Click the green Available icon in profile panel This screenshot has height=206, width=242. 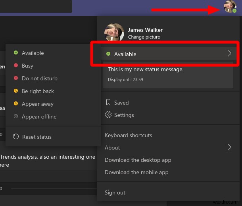108,54
